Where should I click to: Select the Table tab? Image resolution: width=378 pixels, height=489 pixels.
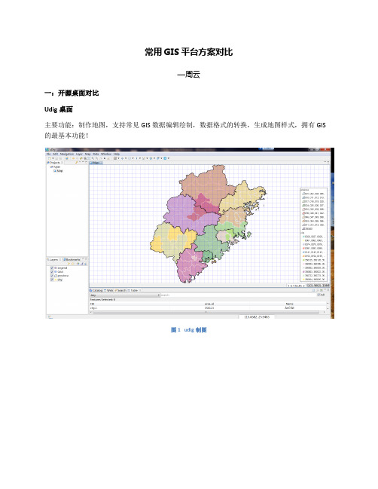click(134, 290)
